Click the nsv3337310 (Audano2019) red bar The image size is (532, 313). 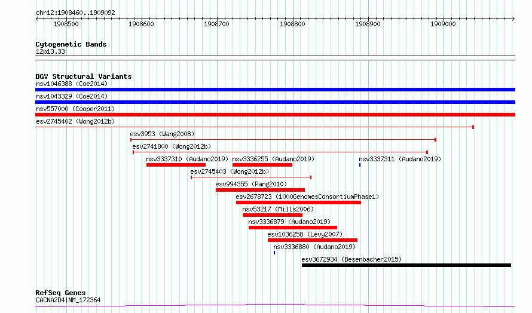[x=176, y=165]
